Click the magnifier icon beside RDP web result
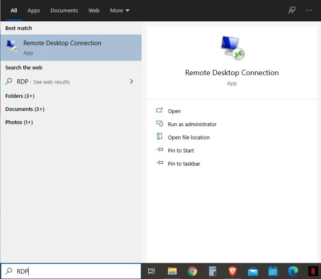The height and width of the screenshot is (279, 321). (9, 82)
